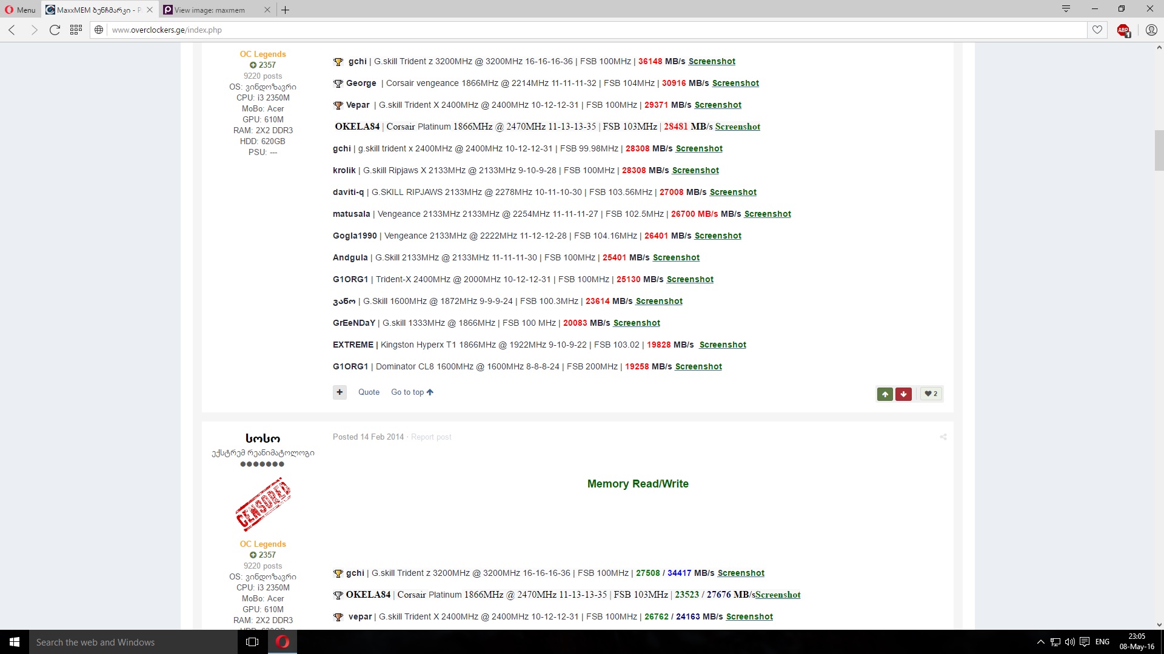Open the Opera Menu

20,10
